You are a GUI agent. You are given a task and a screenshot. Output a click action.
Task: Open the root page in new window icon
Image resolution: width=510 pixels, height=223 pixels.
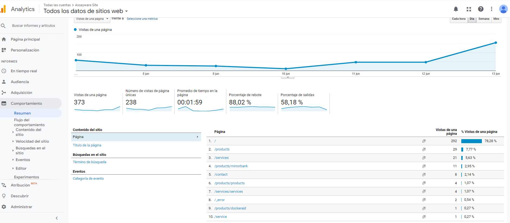pos(424,141)
